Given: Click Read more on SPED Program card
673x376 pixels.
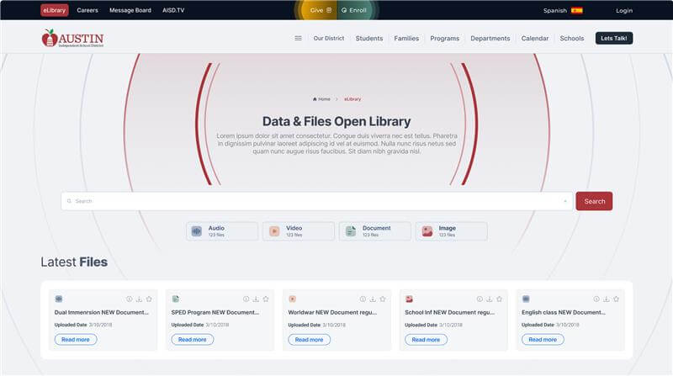Looking at the screenshot, I should (193, 340).
